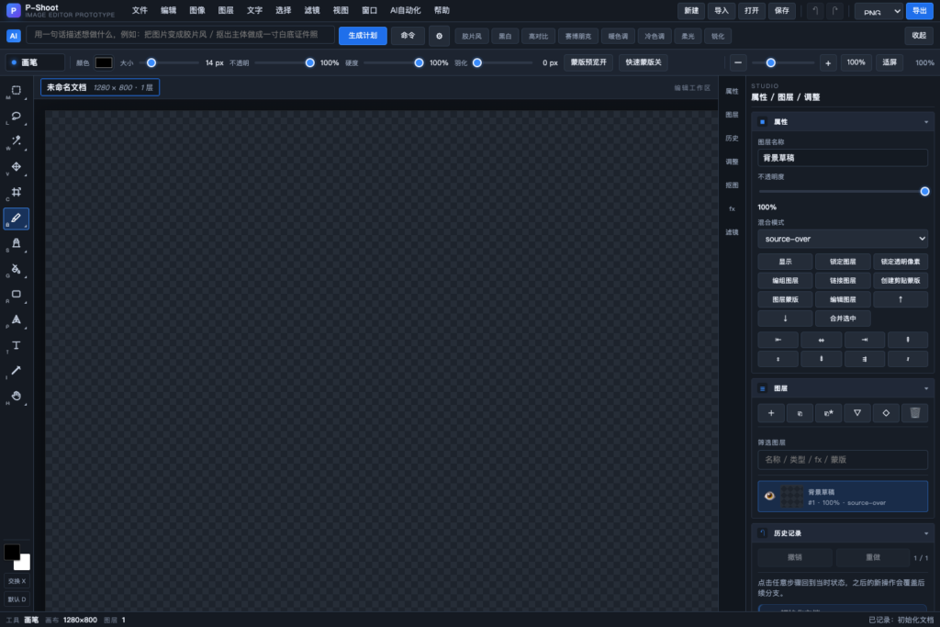Image resolution: width=940 pixels, height=627 pixels.
Task: Select the clone stamp tool
Action: pos(17,243)
